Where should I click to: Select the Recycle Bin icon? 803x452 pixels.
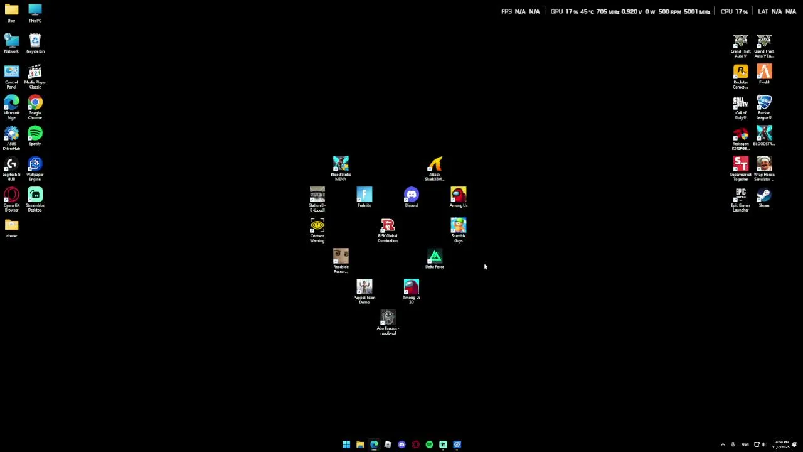coord(35,44)
